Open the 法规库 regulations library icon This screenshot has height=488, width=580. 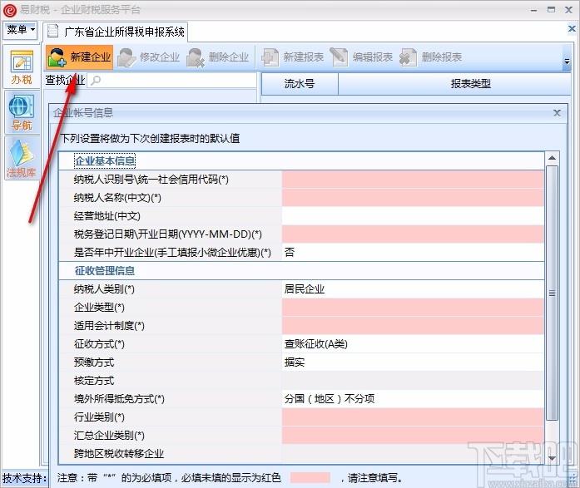22,158
